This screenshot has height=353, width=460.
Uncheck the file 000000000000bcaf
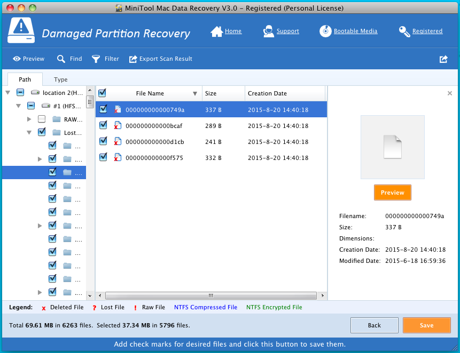tap(103, 125)
